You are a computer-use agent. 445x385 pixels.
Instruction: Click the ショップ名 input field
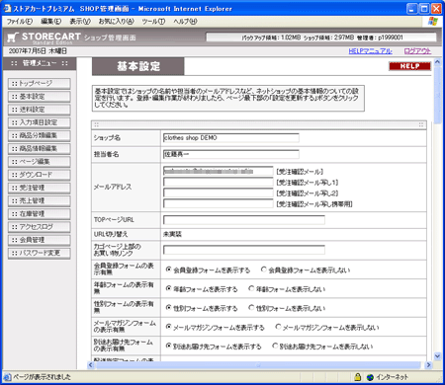[x=231, y=138]
